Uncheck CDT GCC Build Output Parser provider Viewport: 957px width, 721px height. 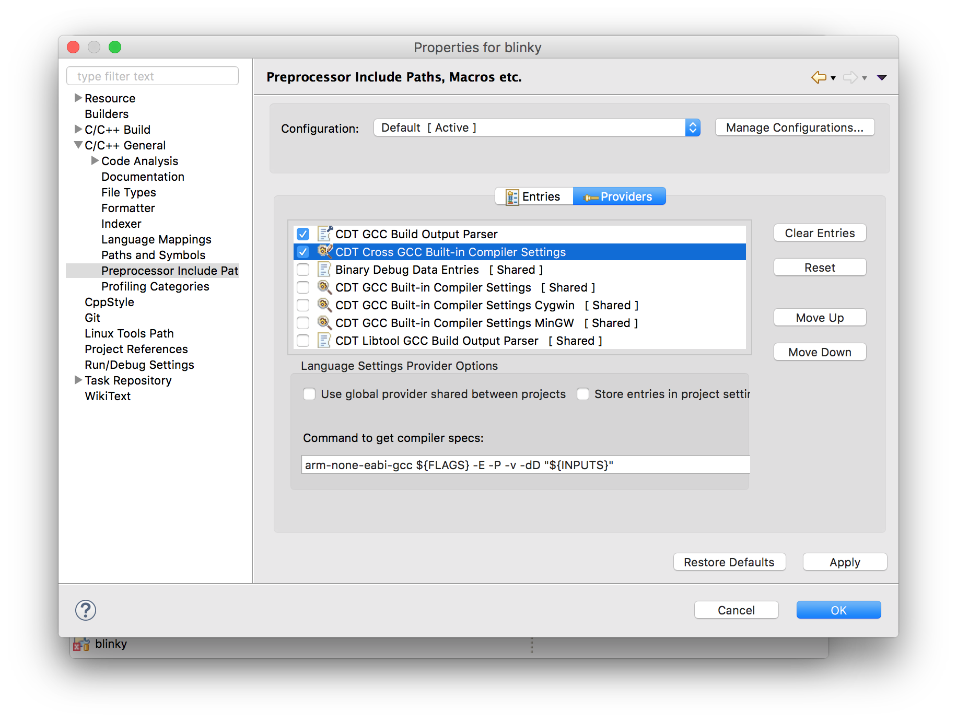pos(303,234)
